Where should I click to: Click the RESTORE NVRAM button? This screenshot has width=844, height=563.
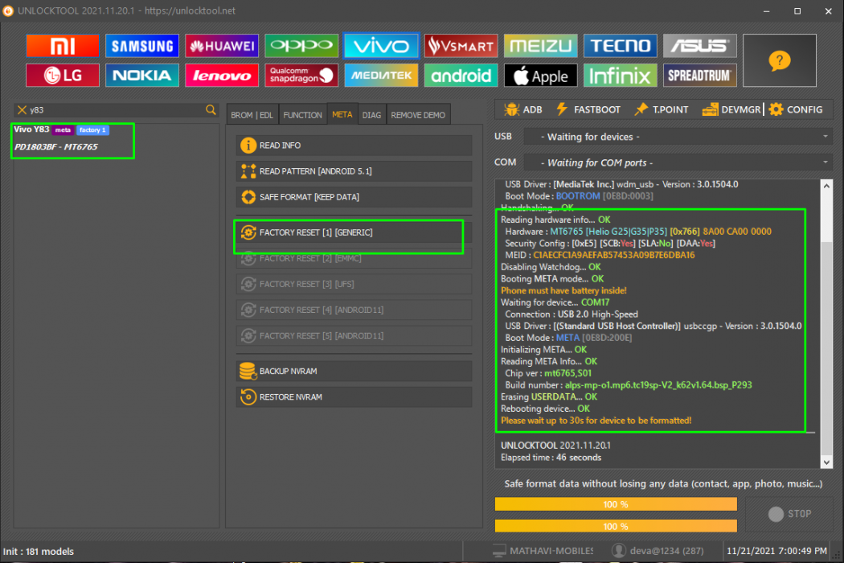pyautogui.click(x=354, y=397)
